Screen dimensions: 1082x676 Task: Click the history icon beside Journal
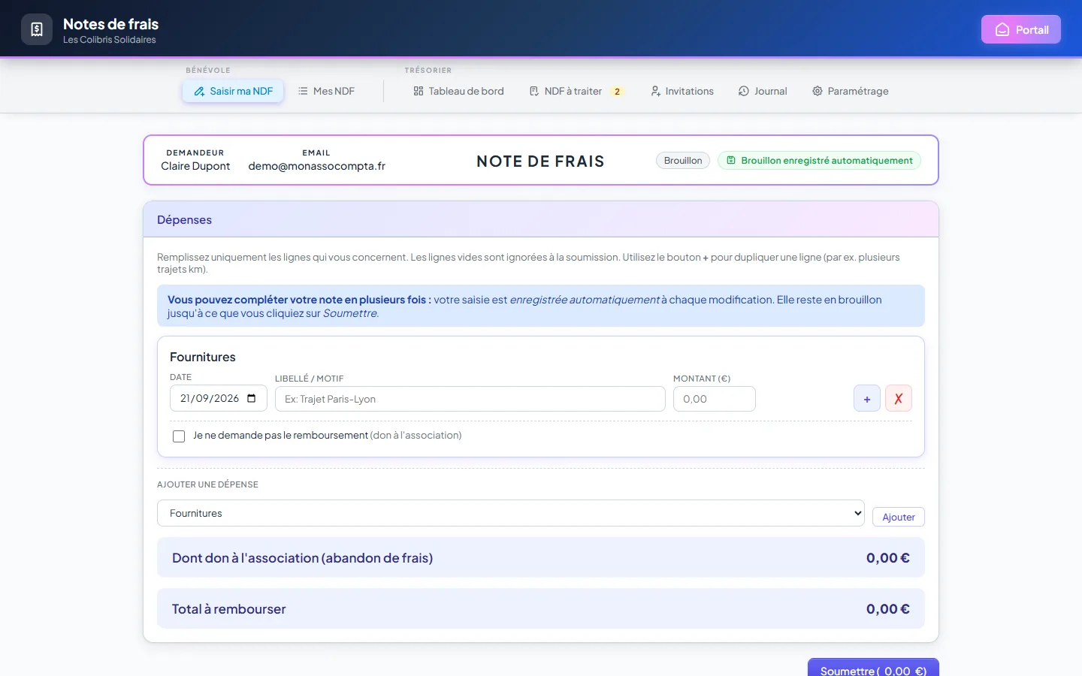point(744,91)
